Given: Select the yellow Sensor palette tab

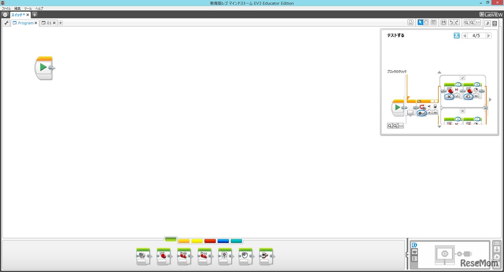Looking at the screenshot, I should (197, 241).
